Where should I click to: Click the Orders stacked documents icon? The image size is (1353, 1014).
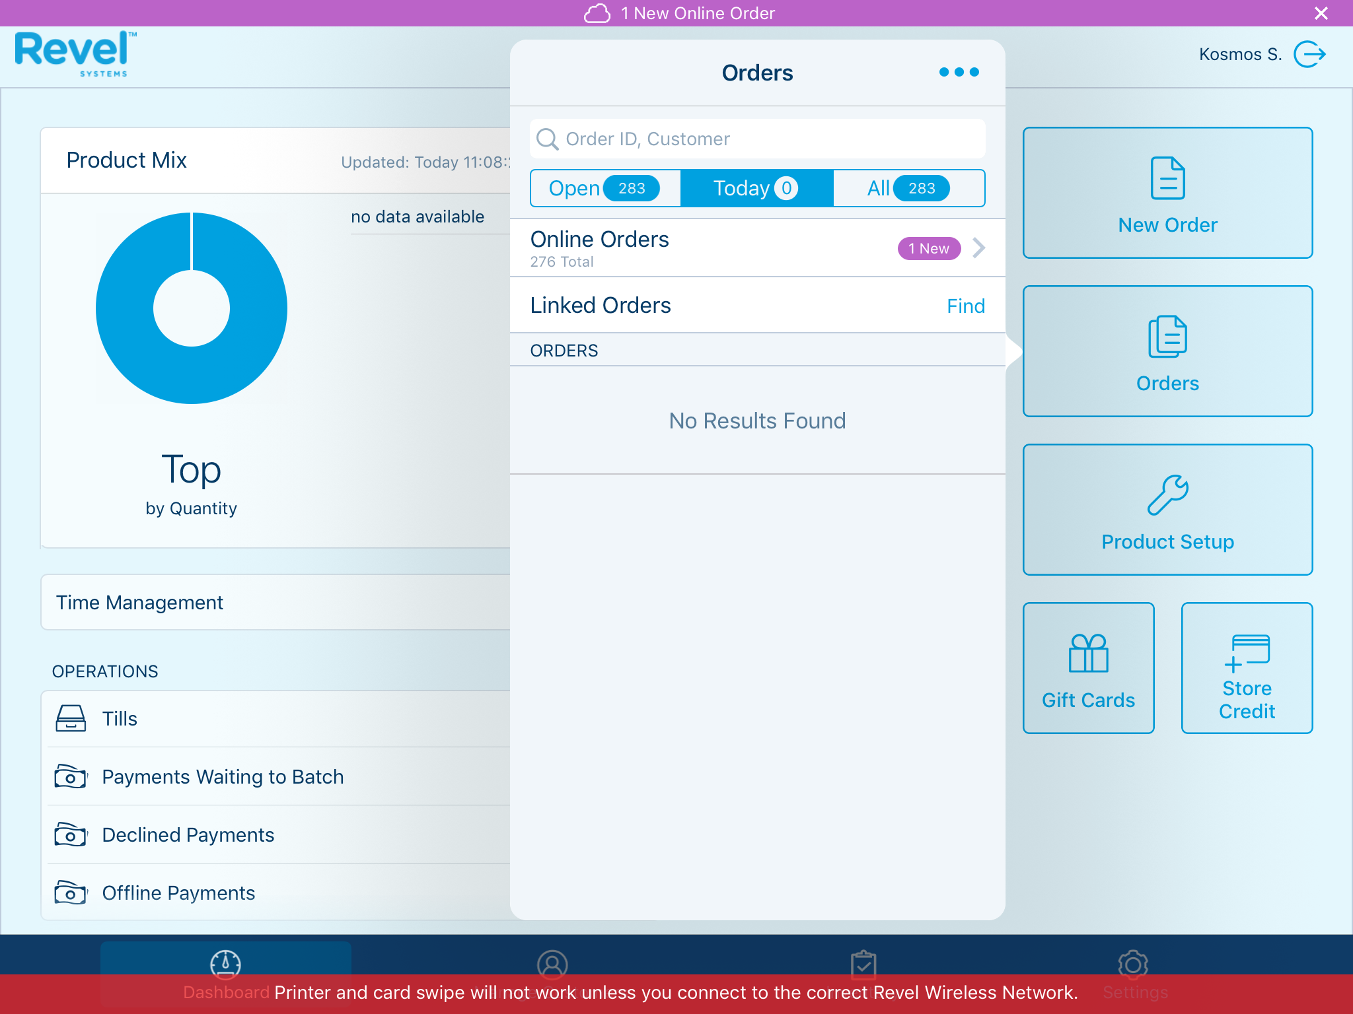tap(1167, 336)
